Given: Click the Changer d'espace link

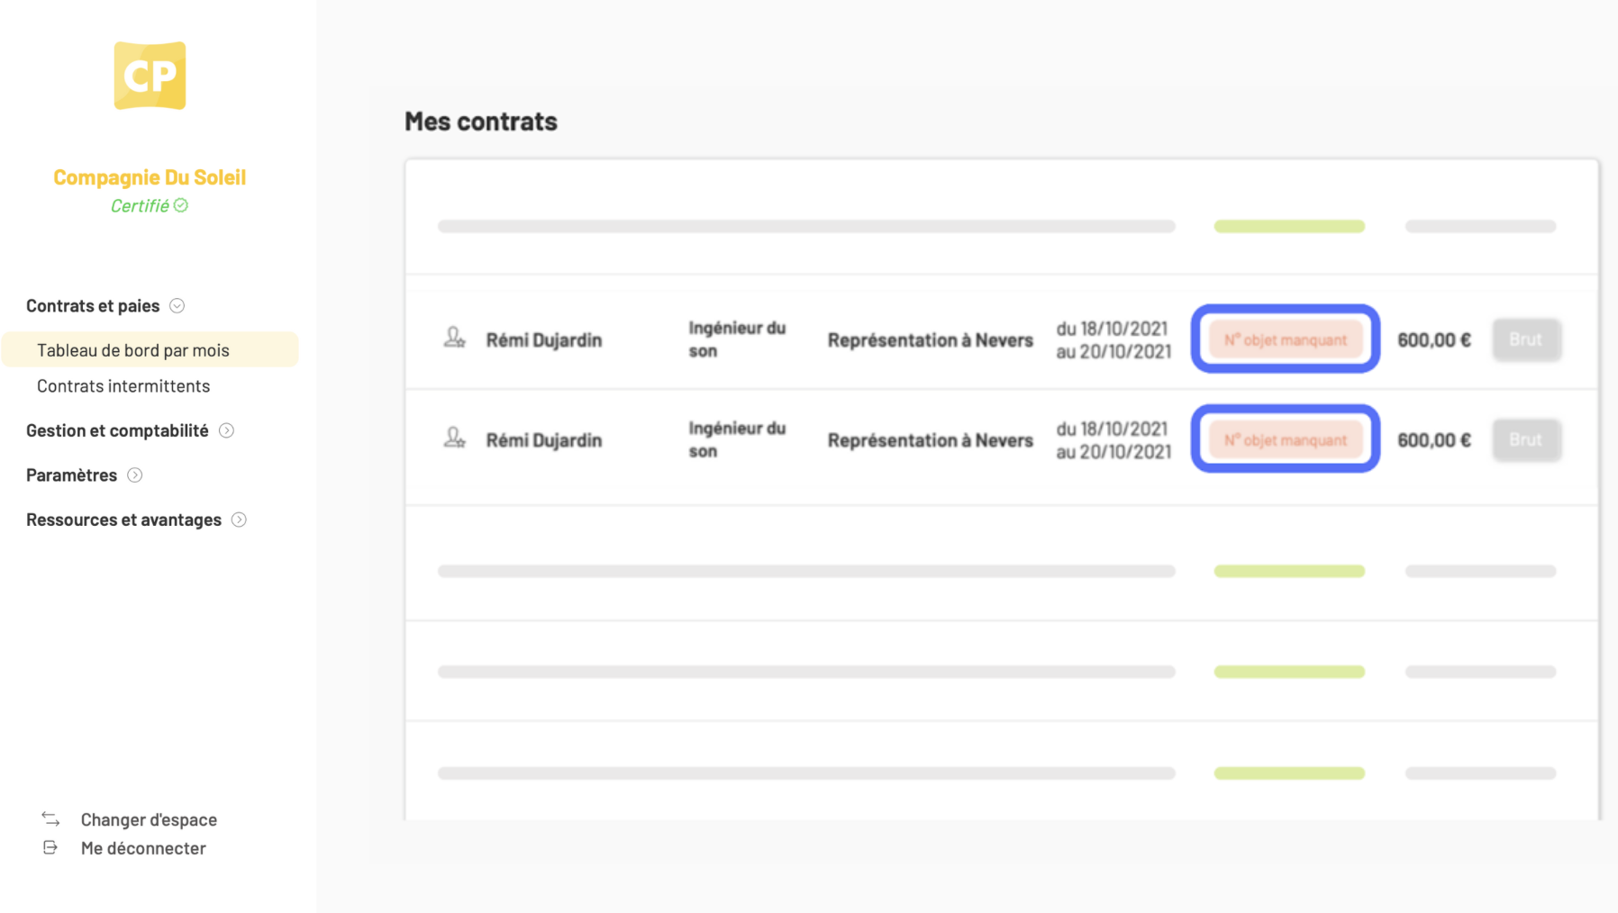Looking at the screenshot, I should [x=149, y=819].
